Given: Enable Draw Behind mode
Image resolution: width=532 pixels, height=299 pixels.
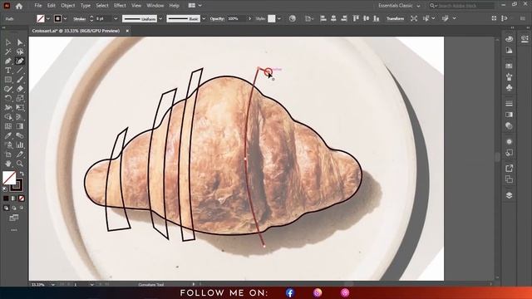Looking at the screenshot, I should [x=14, y=208].
